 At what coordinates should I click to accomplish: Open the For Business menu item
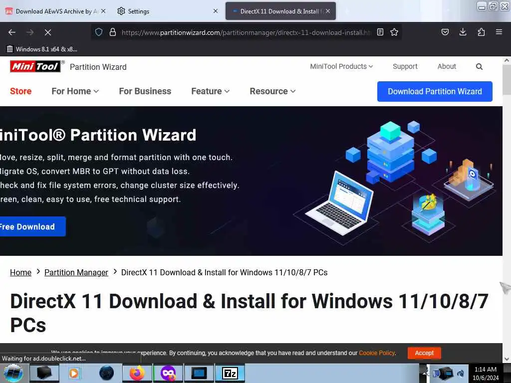[145, 91]
